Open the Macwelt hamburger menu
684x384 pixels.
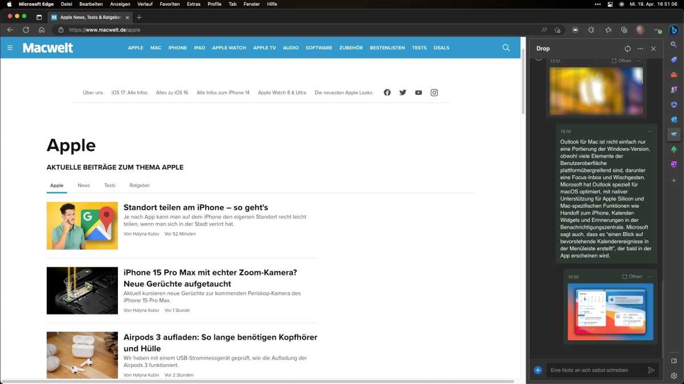click(x=10, y=48)
